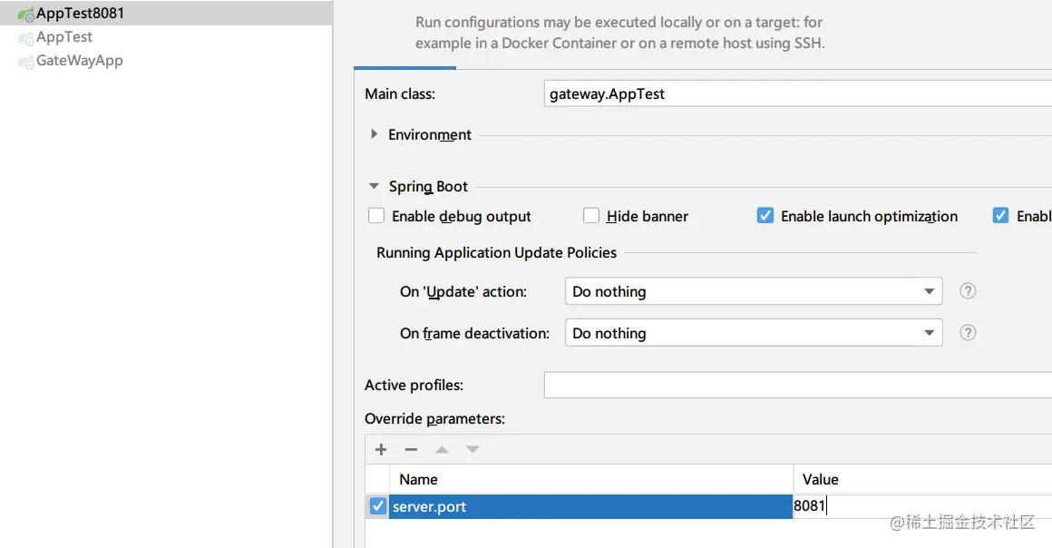Select the server.port name cell

click(590, 506)
